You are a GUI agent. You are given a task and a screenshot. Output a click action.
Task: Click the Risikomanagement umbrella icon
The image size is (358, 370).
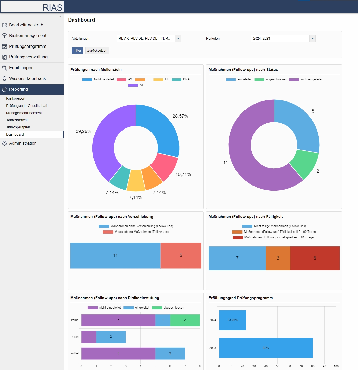point(4,36)
